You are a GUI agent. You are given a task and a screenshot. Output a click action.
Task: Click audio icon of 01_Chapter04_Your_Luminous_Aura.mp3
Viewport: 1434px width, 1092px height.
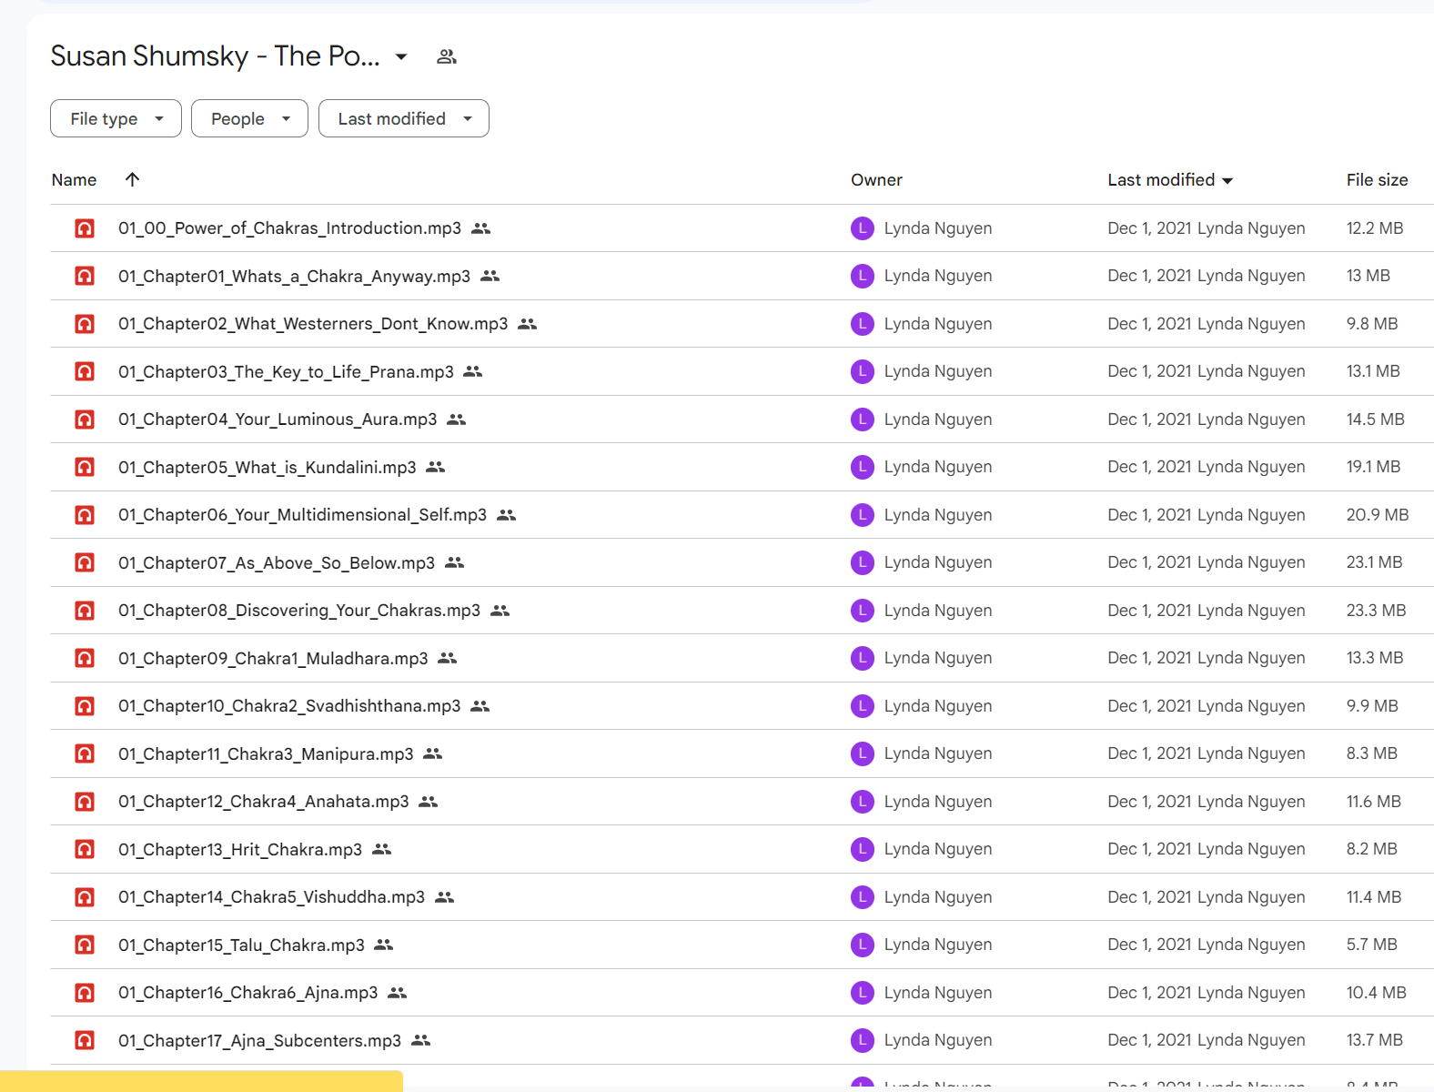(85, 420)
